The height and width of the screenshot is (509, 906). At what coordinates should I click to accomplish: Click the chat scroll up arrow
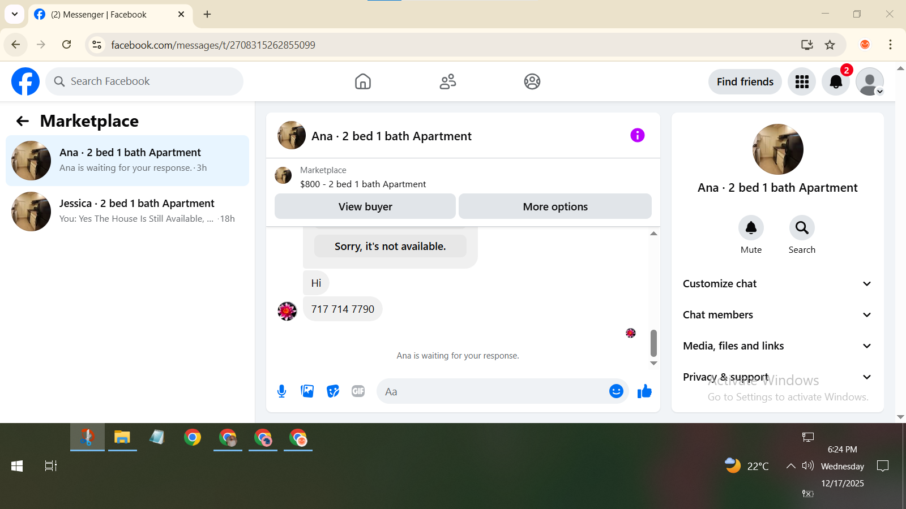pyautogui.click(x=653, y=234)
